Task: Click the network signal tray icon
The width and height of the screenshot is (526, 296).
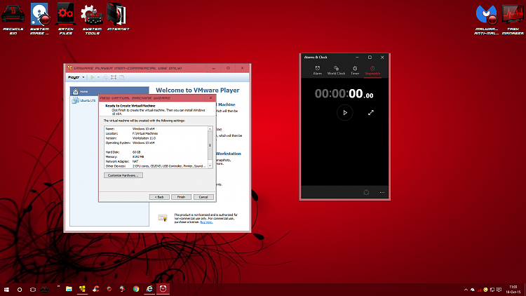Action: (x=479, y=290)
